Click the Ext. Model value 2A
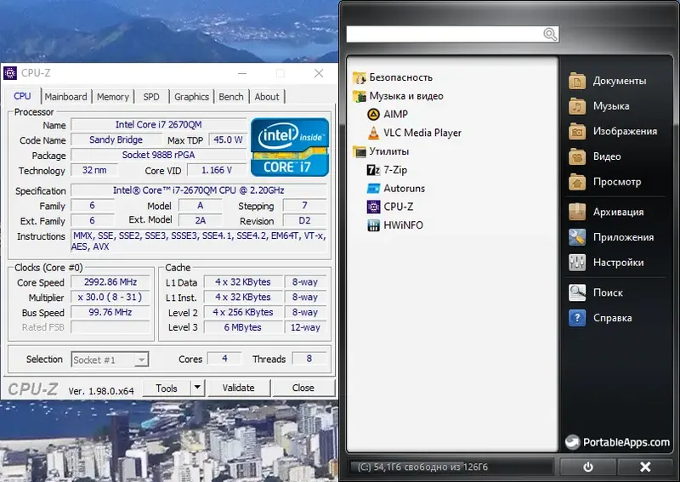This screenshot has width=680, height=482. (201, 220)
